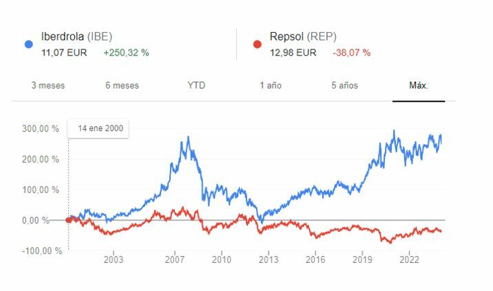
Task: Click the 2007 label on the time axis
Action: coord(175,259)
